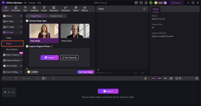This screenshot has height=106, width=201.
Task: Expand the Stock Media sidebar section
Action: coord(13,66)
